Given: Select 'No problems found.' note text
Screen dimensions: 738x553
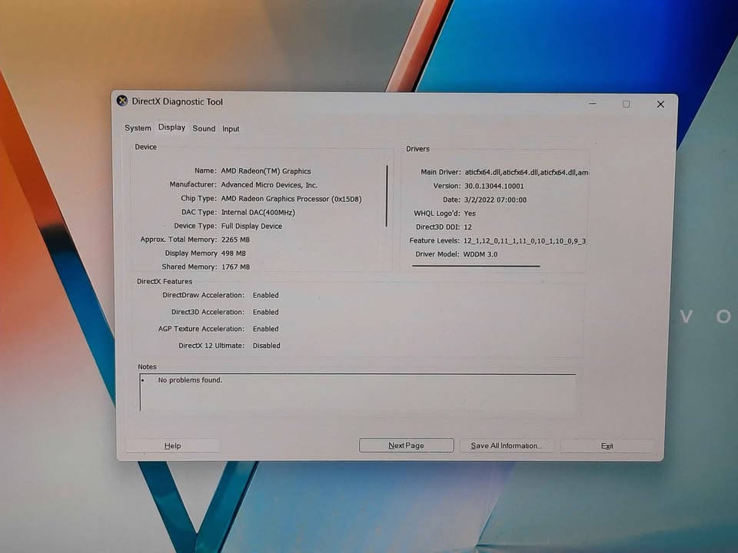Looking at the screenshot, I should pyautogui.click(x=190, y=380).
